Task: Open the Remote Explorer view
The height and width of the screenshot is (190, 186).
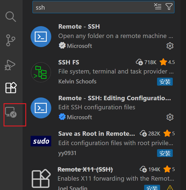Action: (x=11, y=112)
